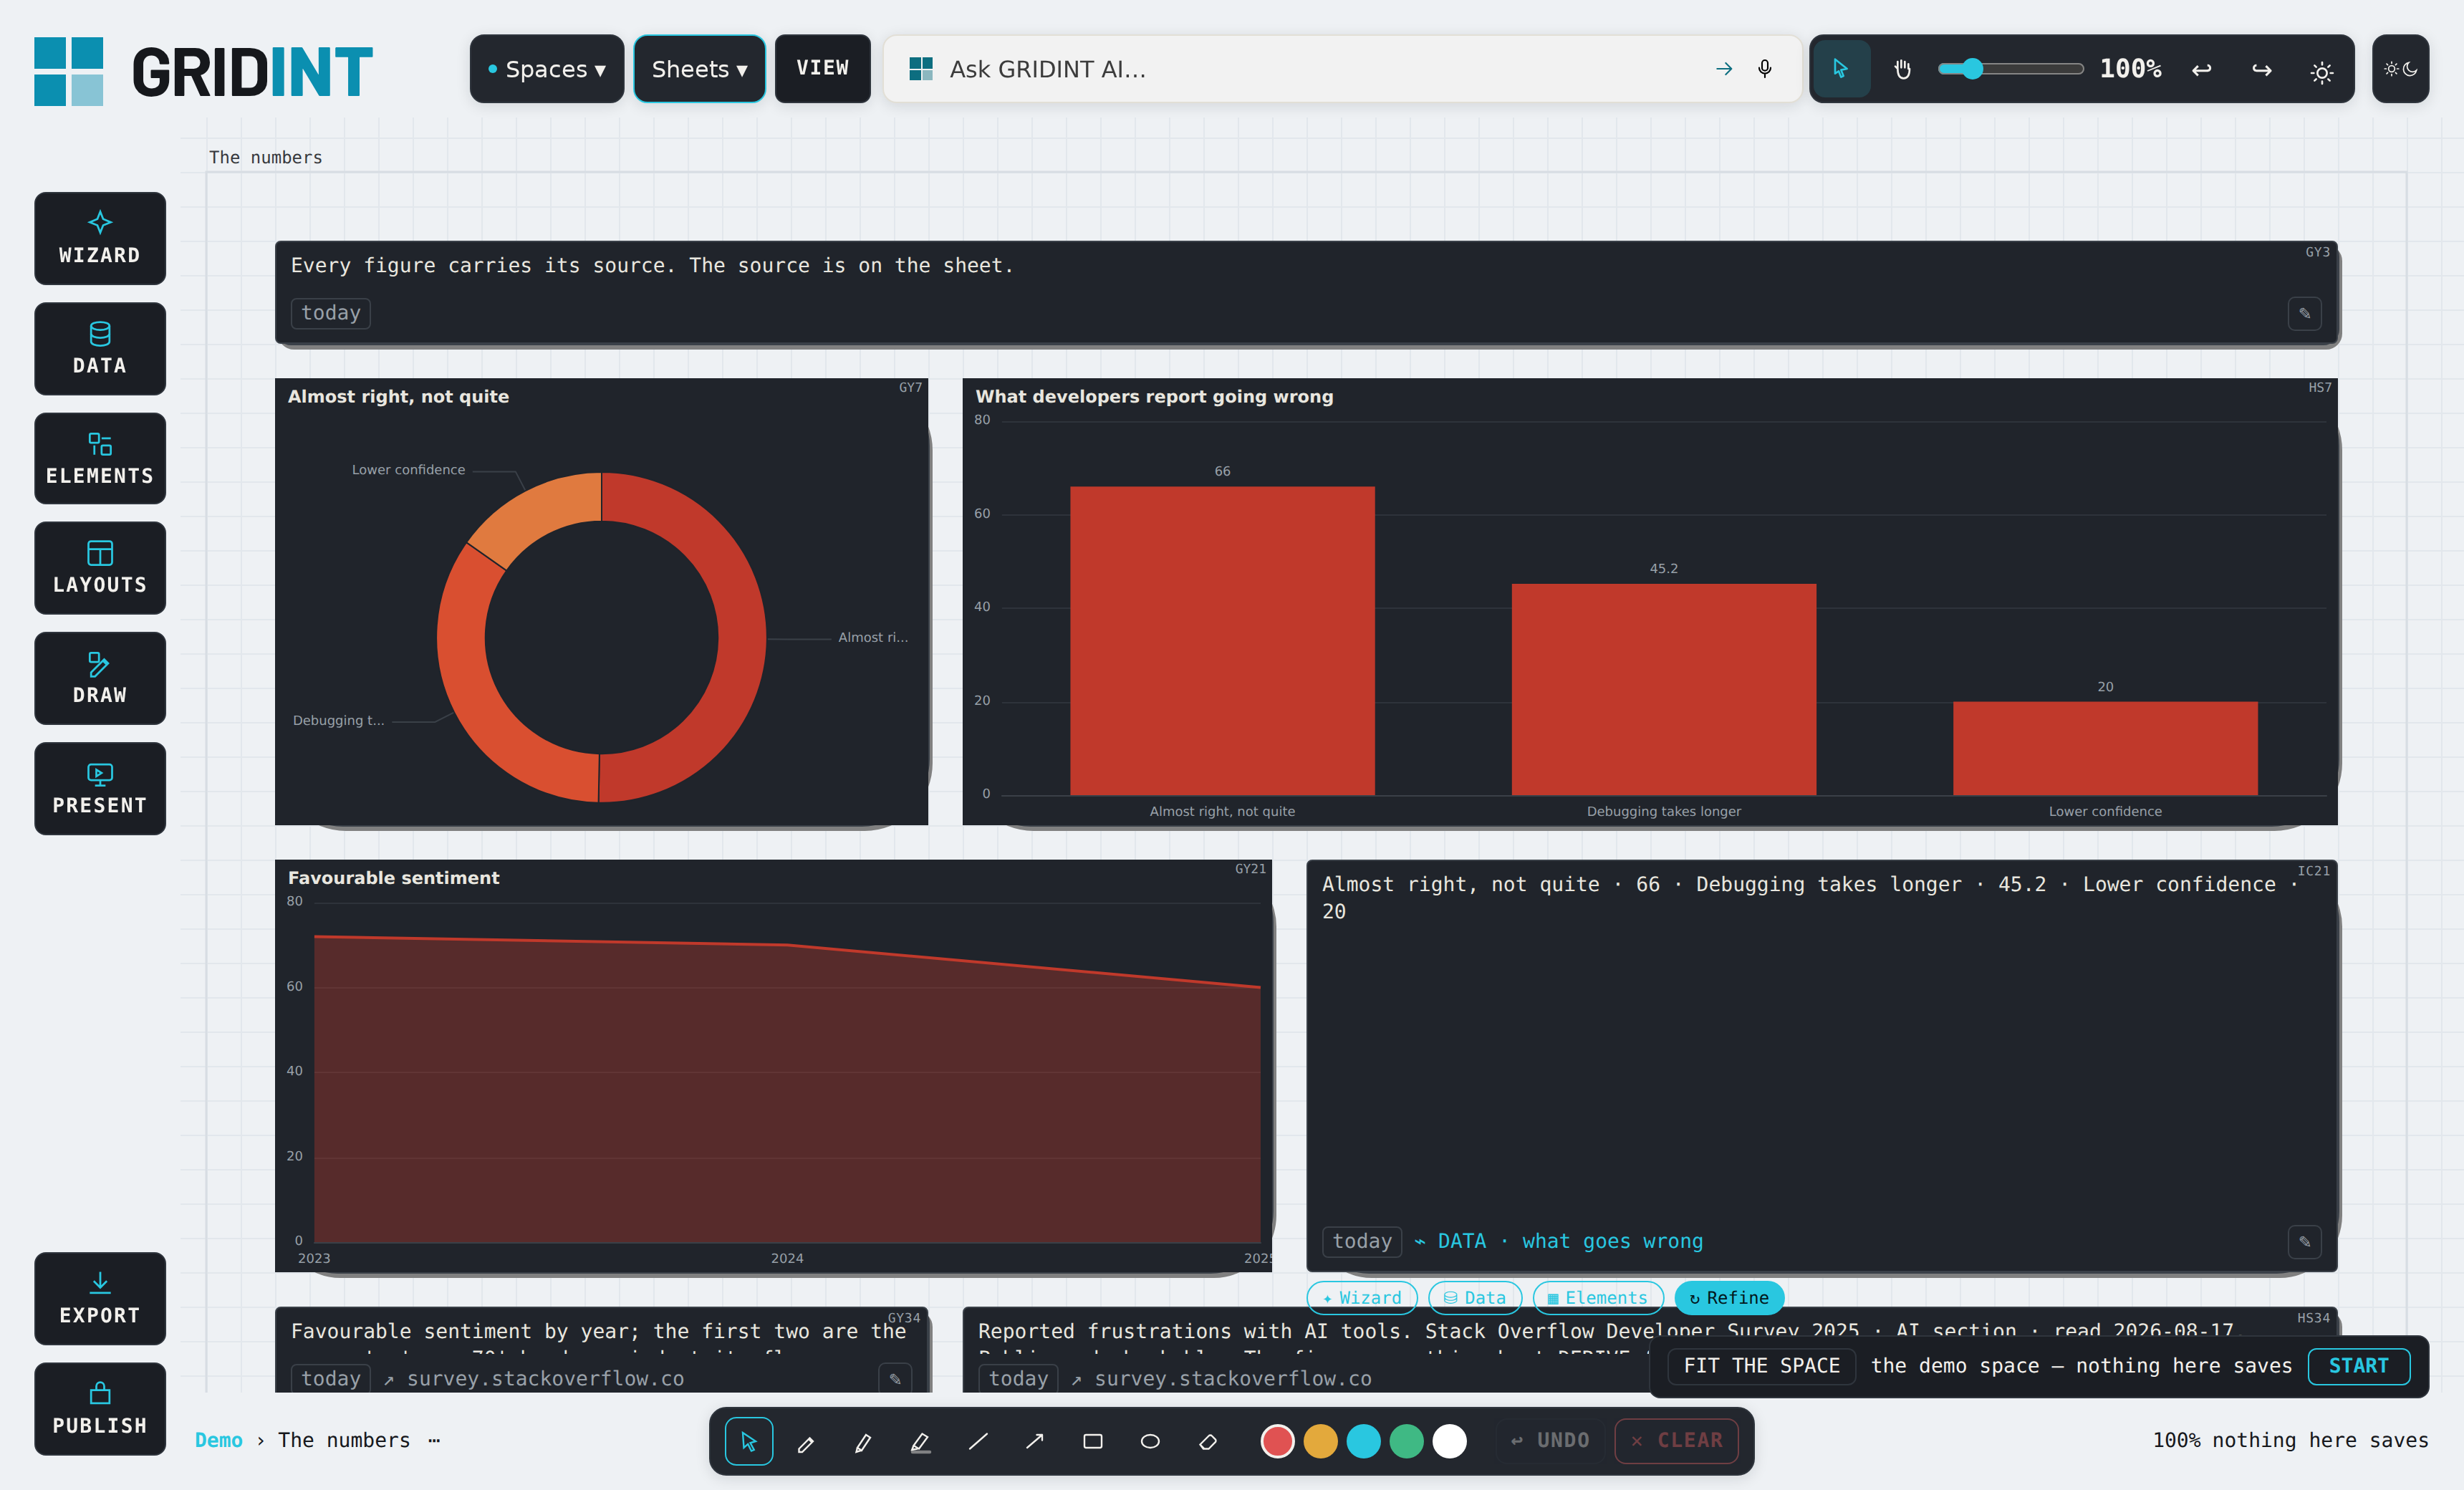Viewport: 2464px width, 1490px height.
Task: Select the hand pan tool
Action: coord(1902,69)
